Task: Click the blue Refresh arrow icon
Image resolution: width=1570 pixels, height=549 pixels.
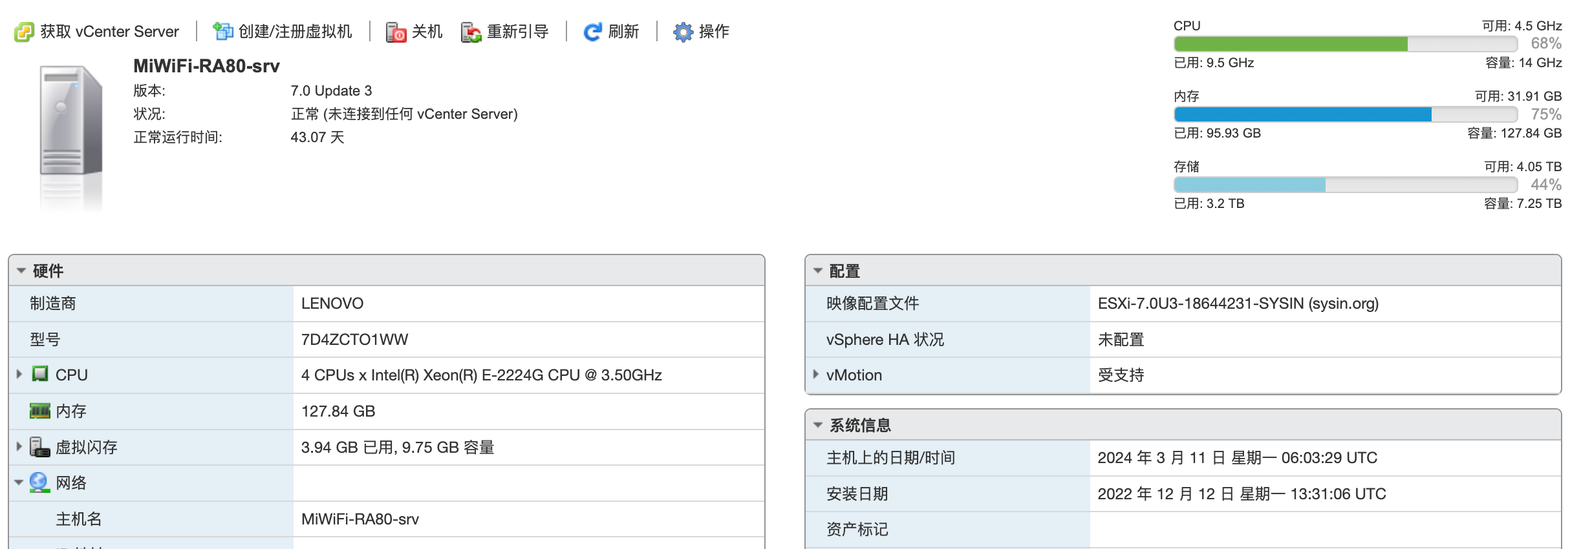Action: (592, 32)
